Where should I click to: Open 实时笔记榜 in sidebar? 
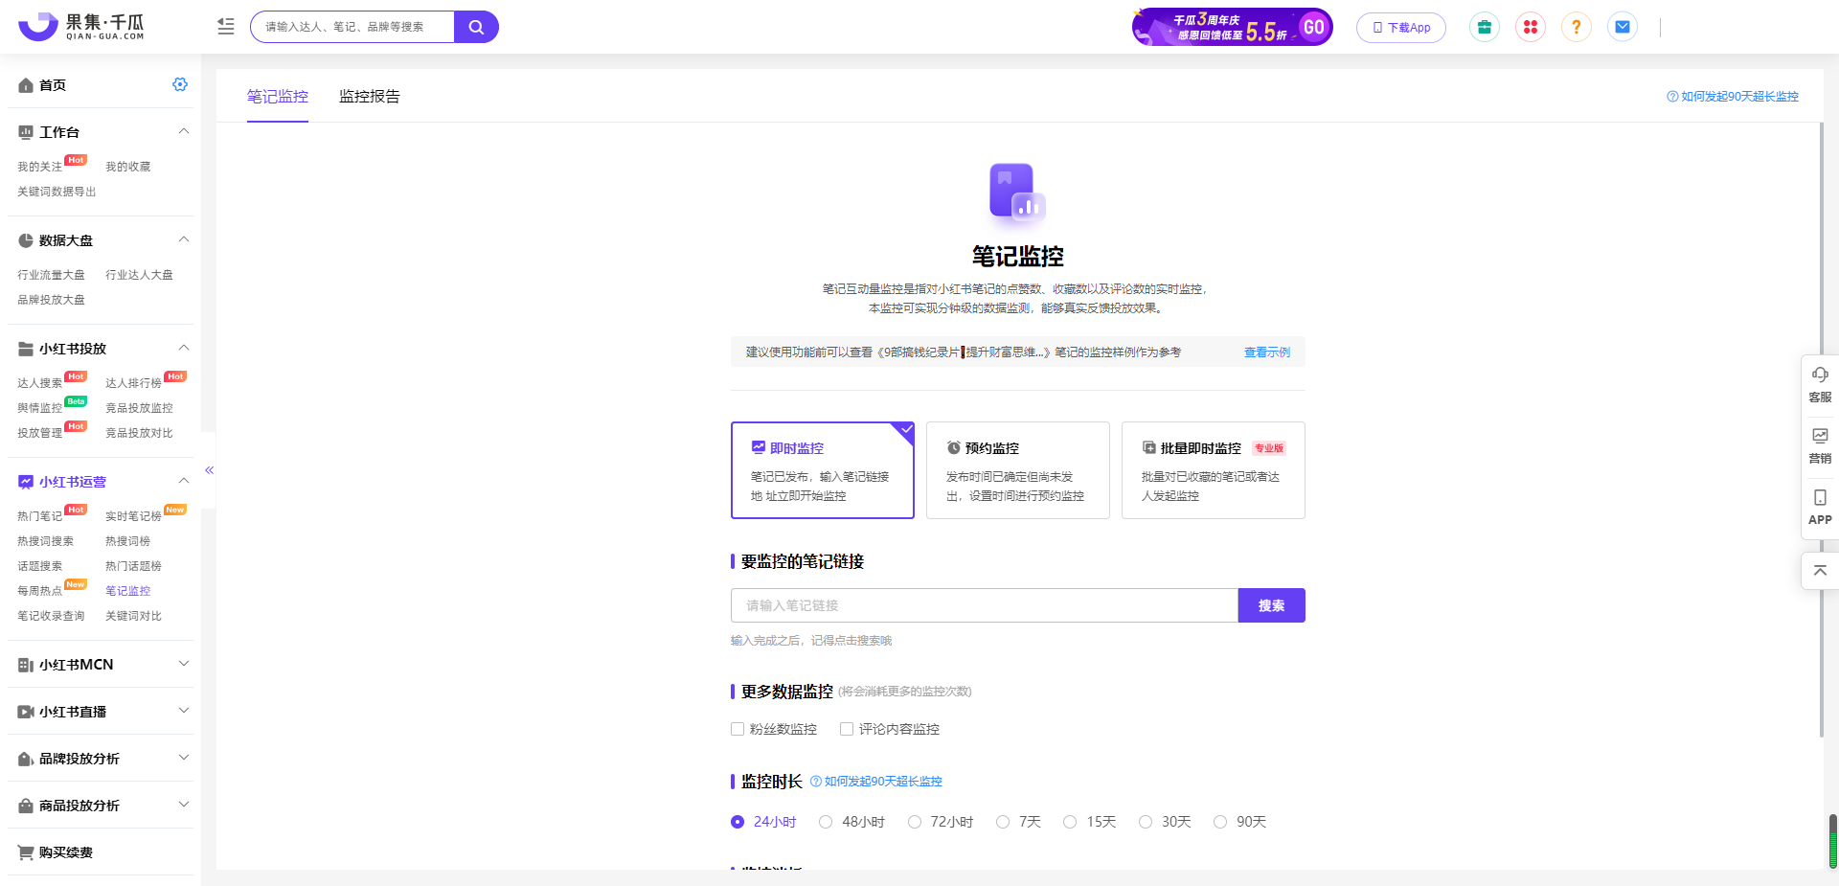pyautogui.click(x=133, y=516)
